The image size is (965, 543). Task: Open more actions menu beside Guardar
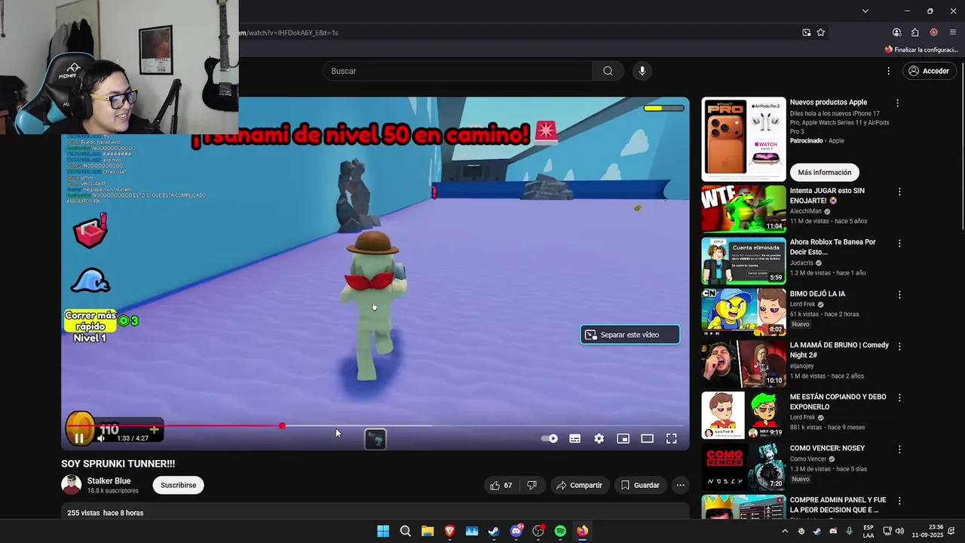click(x=680, y=485)
